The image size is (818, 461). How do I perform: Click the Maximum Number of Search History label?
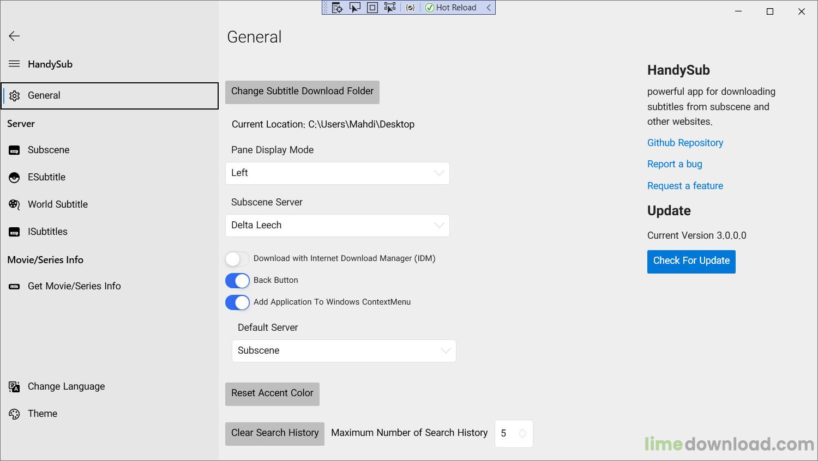[409, 433]
